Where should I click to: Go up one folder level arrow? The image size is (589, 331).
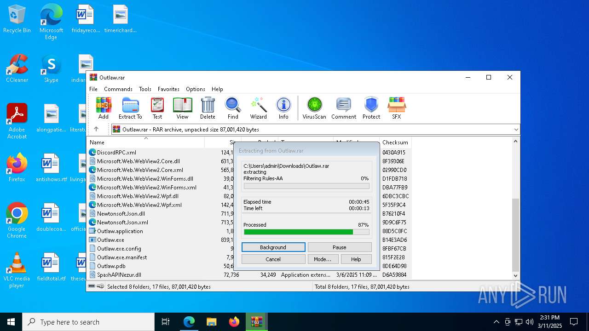coord(96,129)
